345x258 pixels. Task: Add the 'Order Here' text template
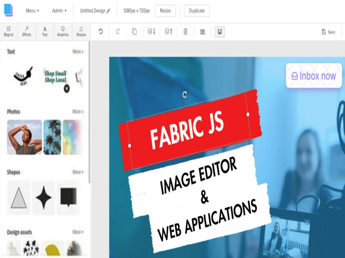pos(23,76)
